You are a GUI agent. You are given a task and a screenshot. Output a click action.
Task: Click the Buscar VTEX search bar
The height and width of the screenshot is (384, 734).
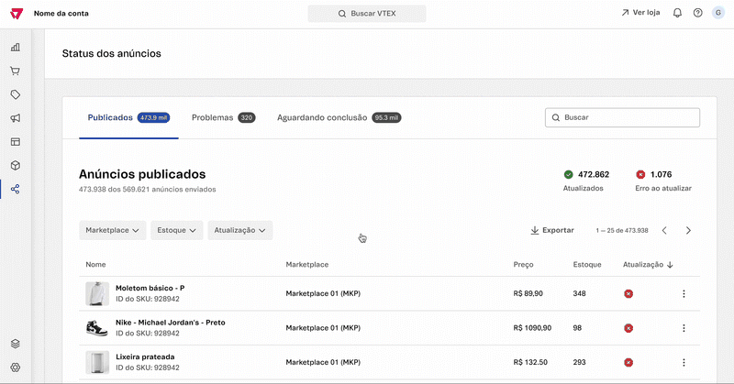point(367,14)
